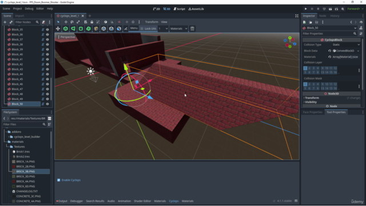Select BRICK_4A.PNG in FileSystem
The height and width of the screenshot is (206, 366).
pyautogui.click(x=25, y=181)
